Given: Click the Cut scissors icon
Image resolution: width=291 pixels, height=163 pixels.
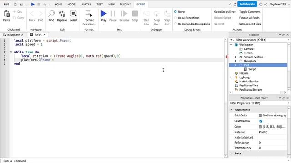Looking at the screenshot, I should point(15,12).
